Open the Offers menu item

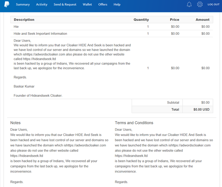(x=103, y=5)
